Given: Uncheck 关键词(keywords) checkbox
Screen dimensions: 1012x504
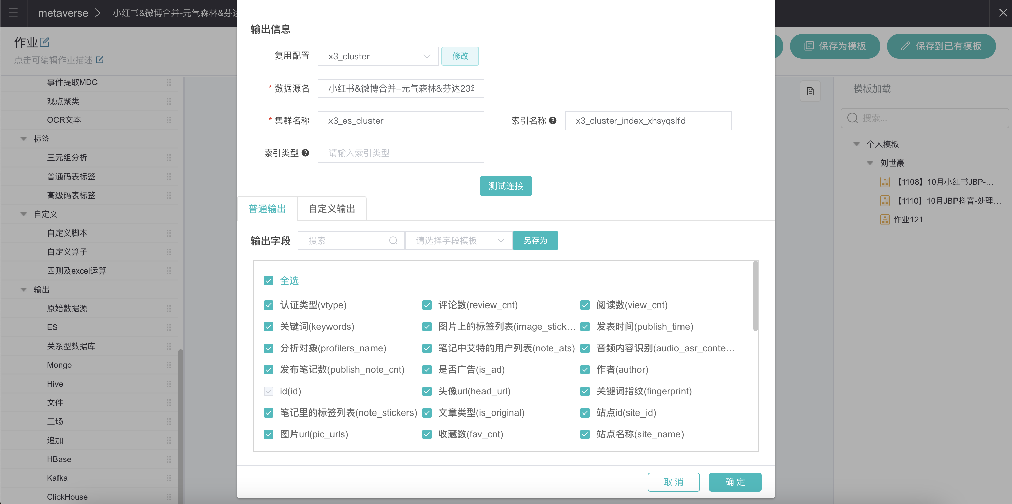Looking at the screenshot, I should tap(269, 327).
